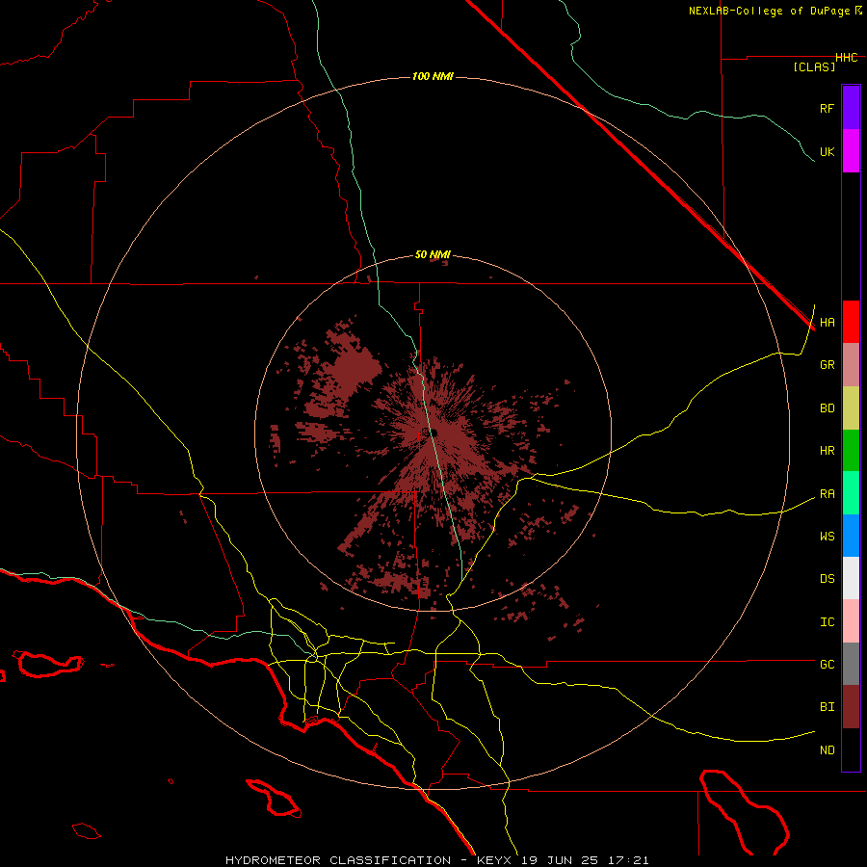Click the NEXLAB-College of DuPage credit text

[x=771, y=11]
